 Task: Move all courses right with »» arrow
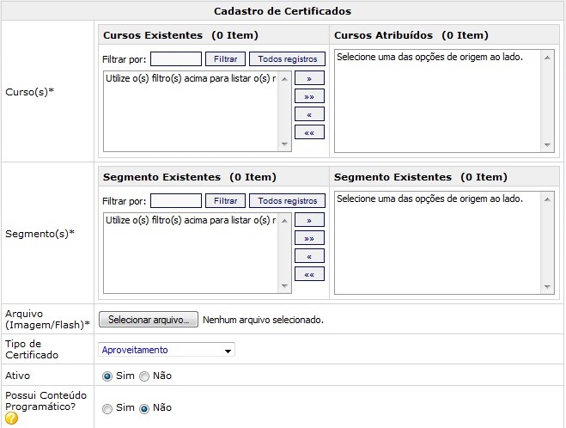click(x=308, y=96)
